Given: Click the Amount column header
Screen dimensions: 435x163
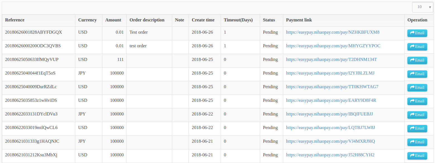Looking at the screenshot, I should pos(113,20).
